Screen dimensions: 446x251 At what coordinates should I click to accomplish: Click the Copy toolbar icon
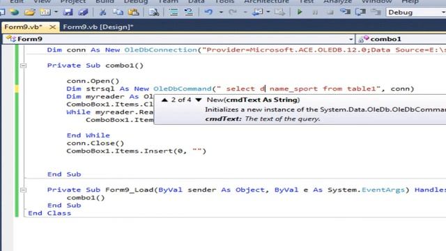(118, 13)
